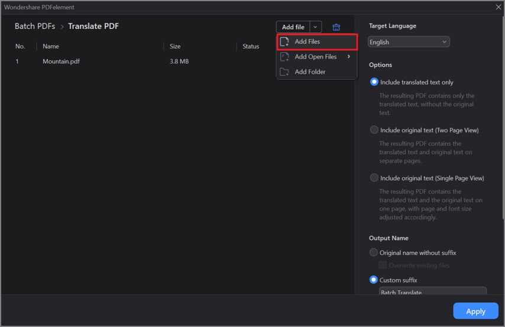Close the PDFelement batch window

[x=498, y=7]
